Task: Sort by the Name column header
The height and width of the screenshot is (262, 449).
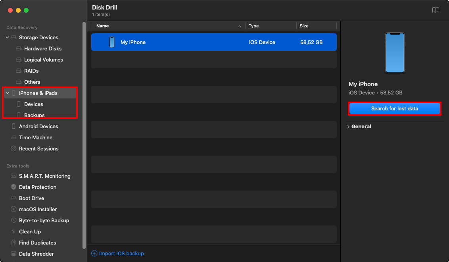Action: coord(102,26)
